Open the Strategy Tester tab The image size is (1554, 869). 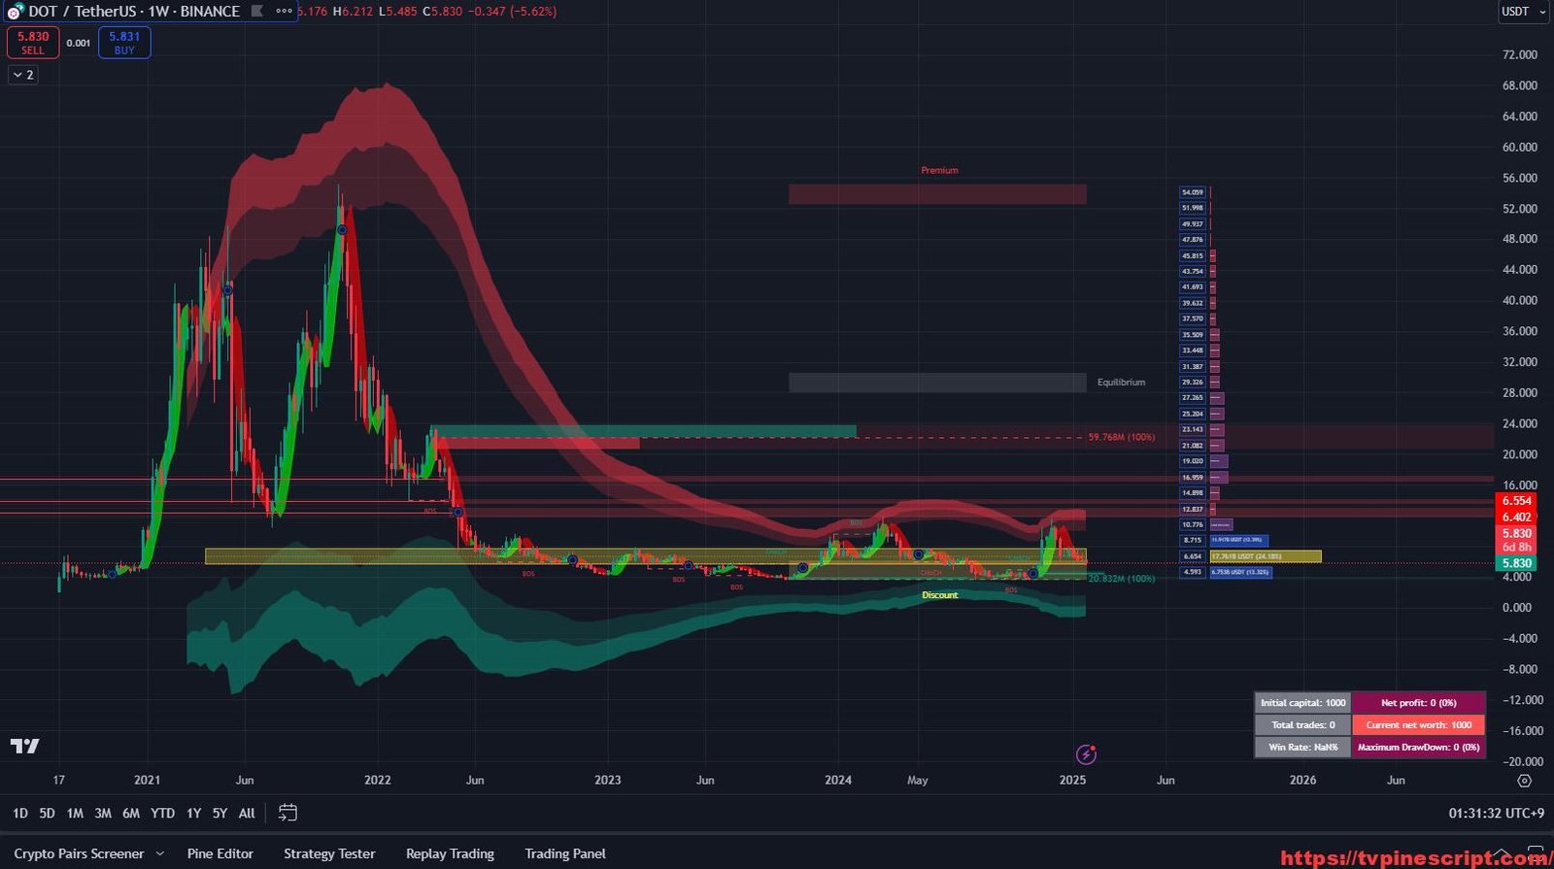tap(329, 853)
